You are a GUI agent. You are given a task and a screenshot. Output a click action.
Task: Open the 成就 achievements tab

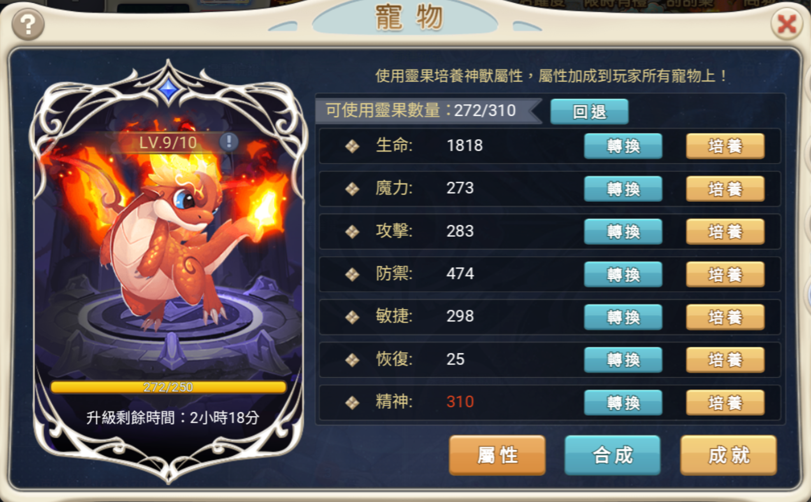pos(728,455)
